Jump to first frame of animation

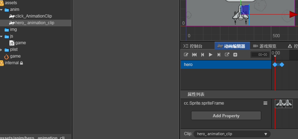coord(194,55)
